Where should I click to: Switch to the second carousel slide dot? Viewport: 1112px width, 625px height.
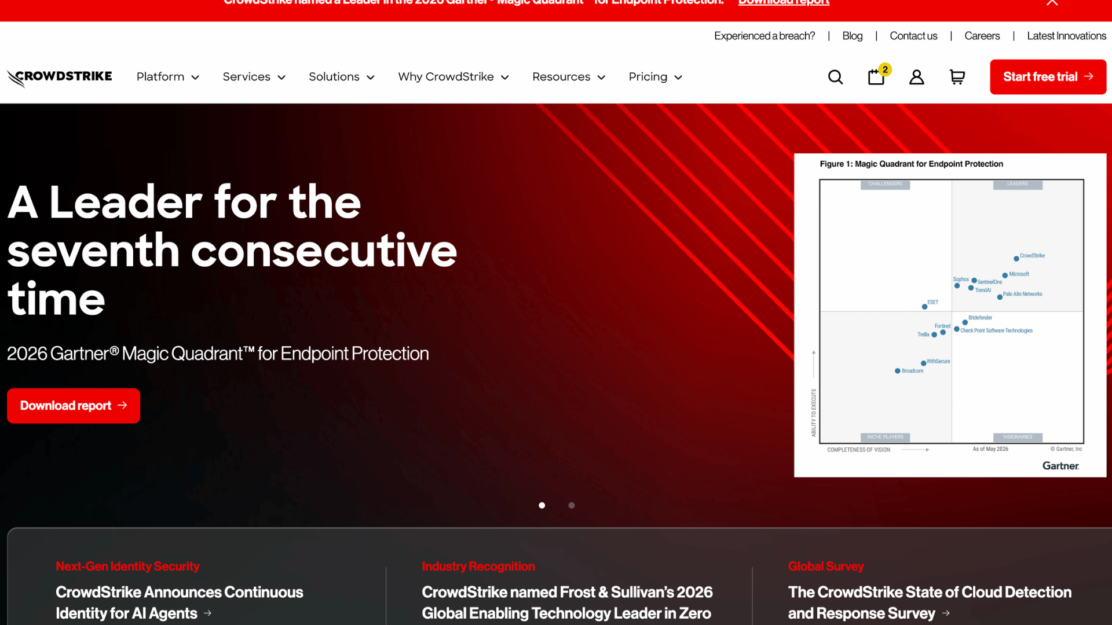point(572,505)
